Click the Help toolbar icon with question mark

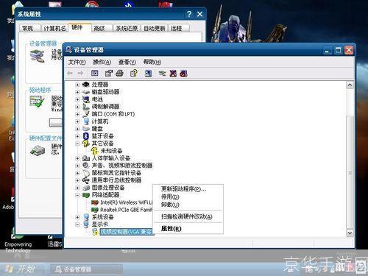[x=134, y=73]
